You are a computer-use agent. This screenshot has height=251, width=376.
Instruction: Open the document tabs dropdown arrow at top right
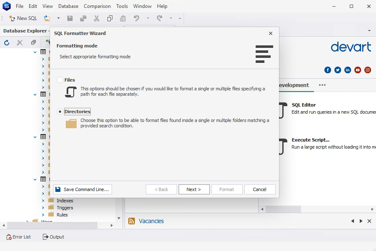[x=369, y=31]
